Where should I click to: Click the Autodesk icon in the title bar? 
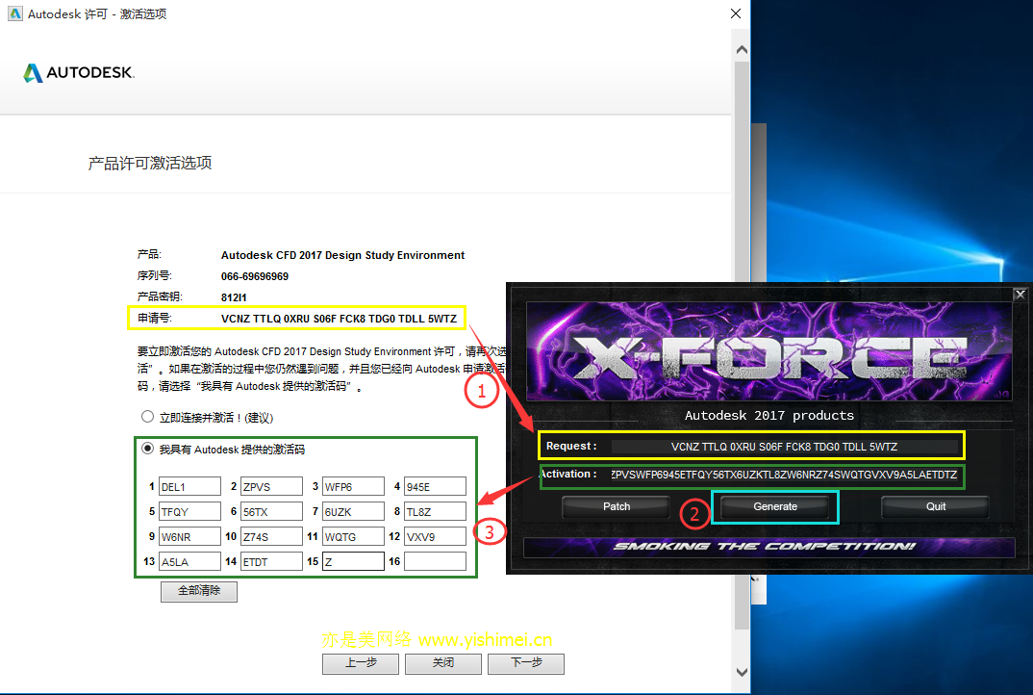14,13
